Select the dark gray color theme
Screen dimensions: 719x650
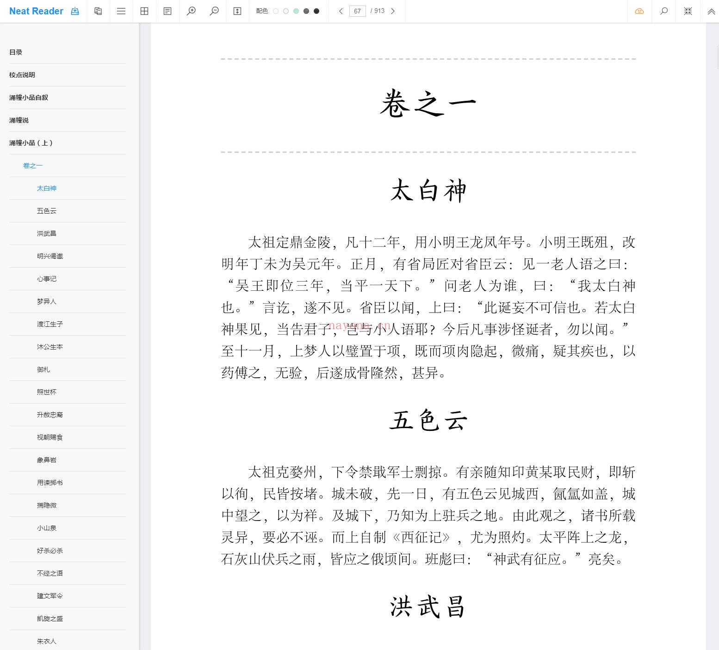[x=306, y=11]
